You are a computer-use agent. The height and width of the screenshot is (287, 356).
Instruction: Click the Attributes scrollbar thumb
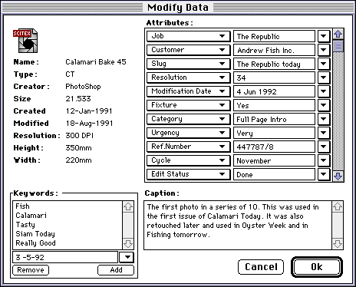[x=338, y=46]
